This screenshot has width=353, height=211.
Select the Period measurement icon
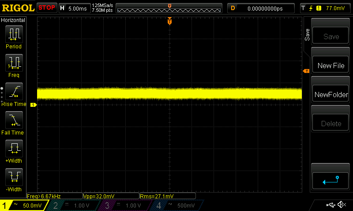[x=14, y=34]
